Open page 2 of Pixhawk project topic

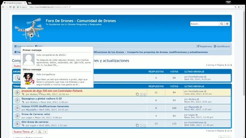(145, 95)
